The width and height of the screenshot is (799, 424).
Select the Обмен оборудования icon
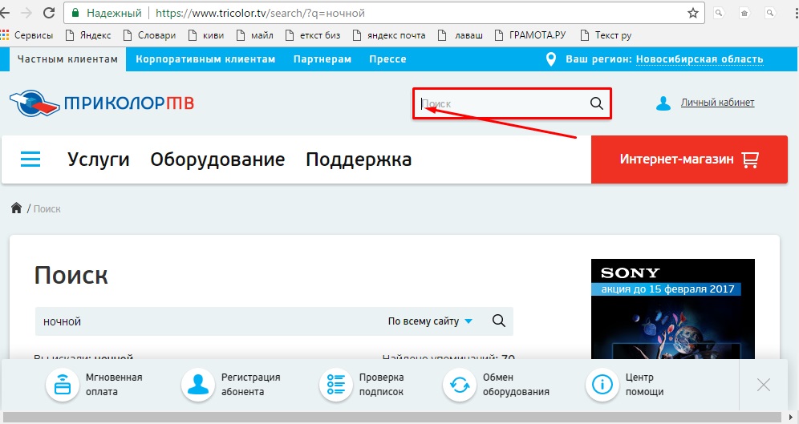point(459,385)
